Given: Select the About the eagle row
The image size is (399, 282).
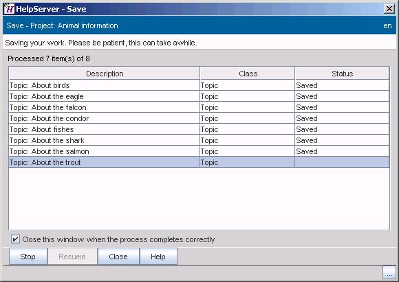Looking at the screenshot, I should click(199, 96).
